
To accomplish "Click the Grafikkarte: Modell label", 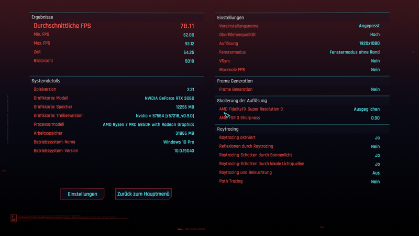I will tap(51, 98).
